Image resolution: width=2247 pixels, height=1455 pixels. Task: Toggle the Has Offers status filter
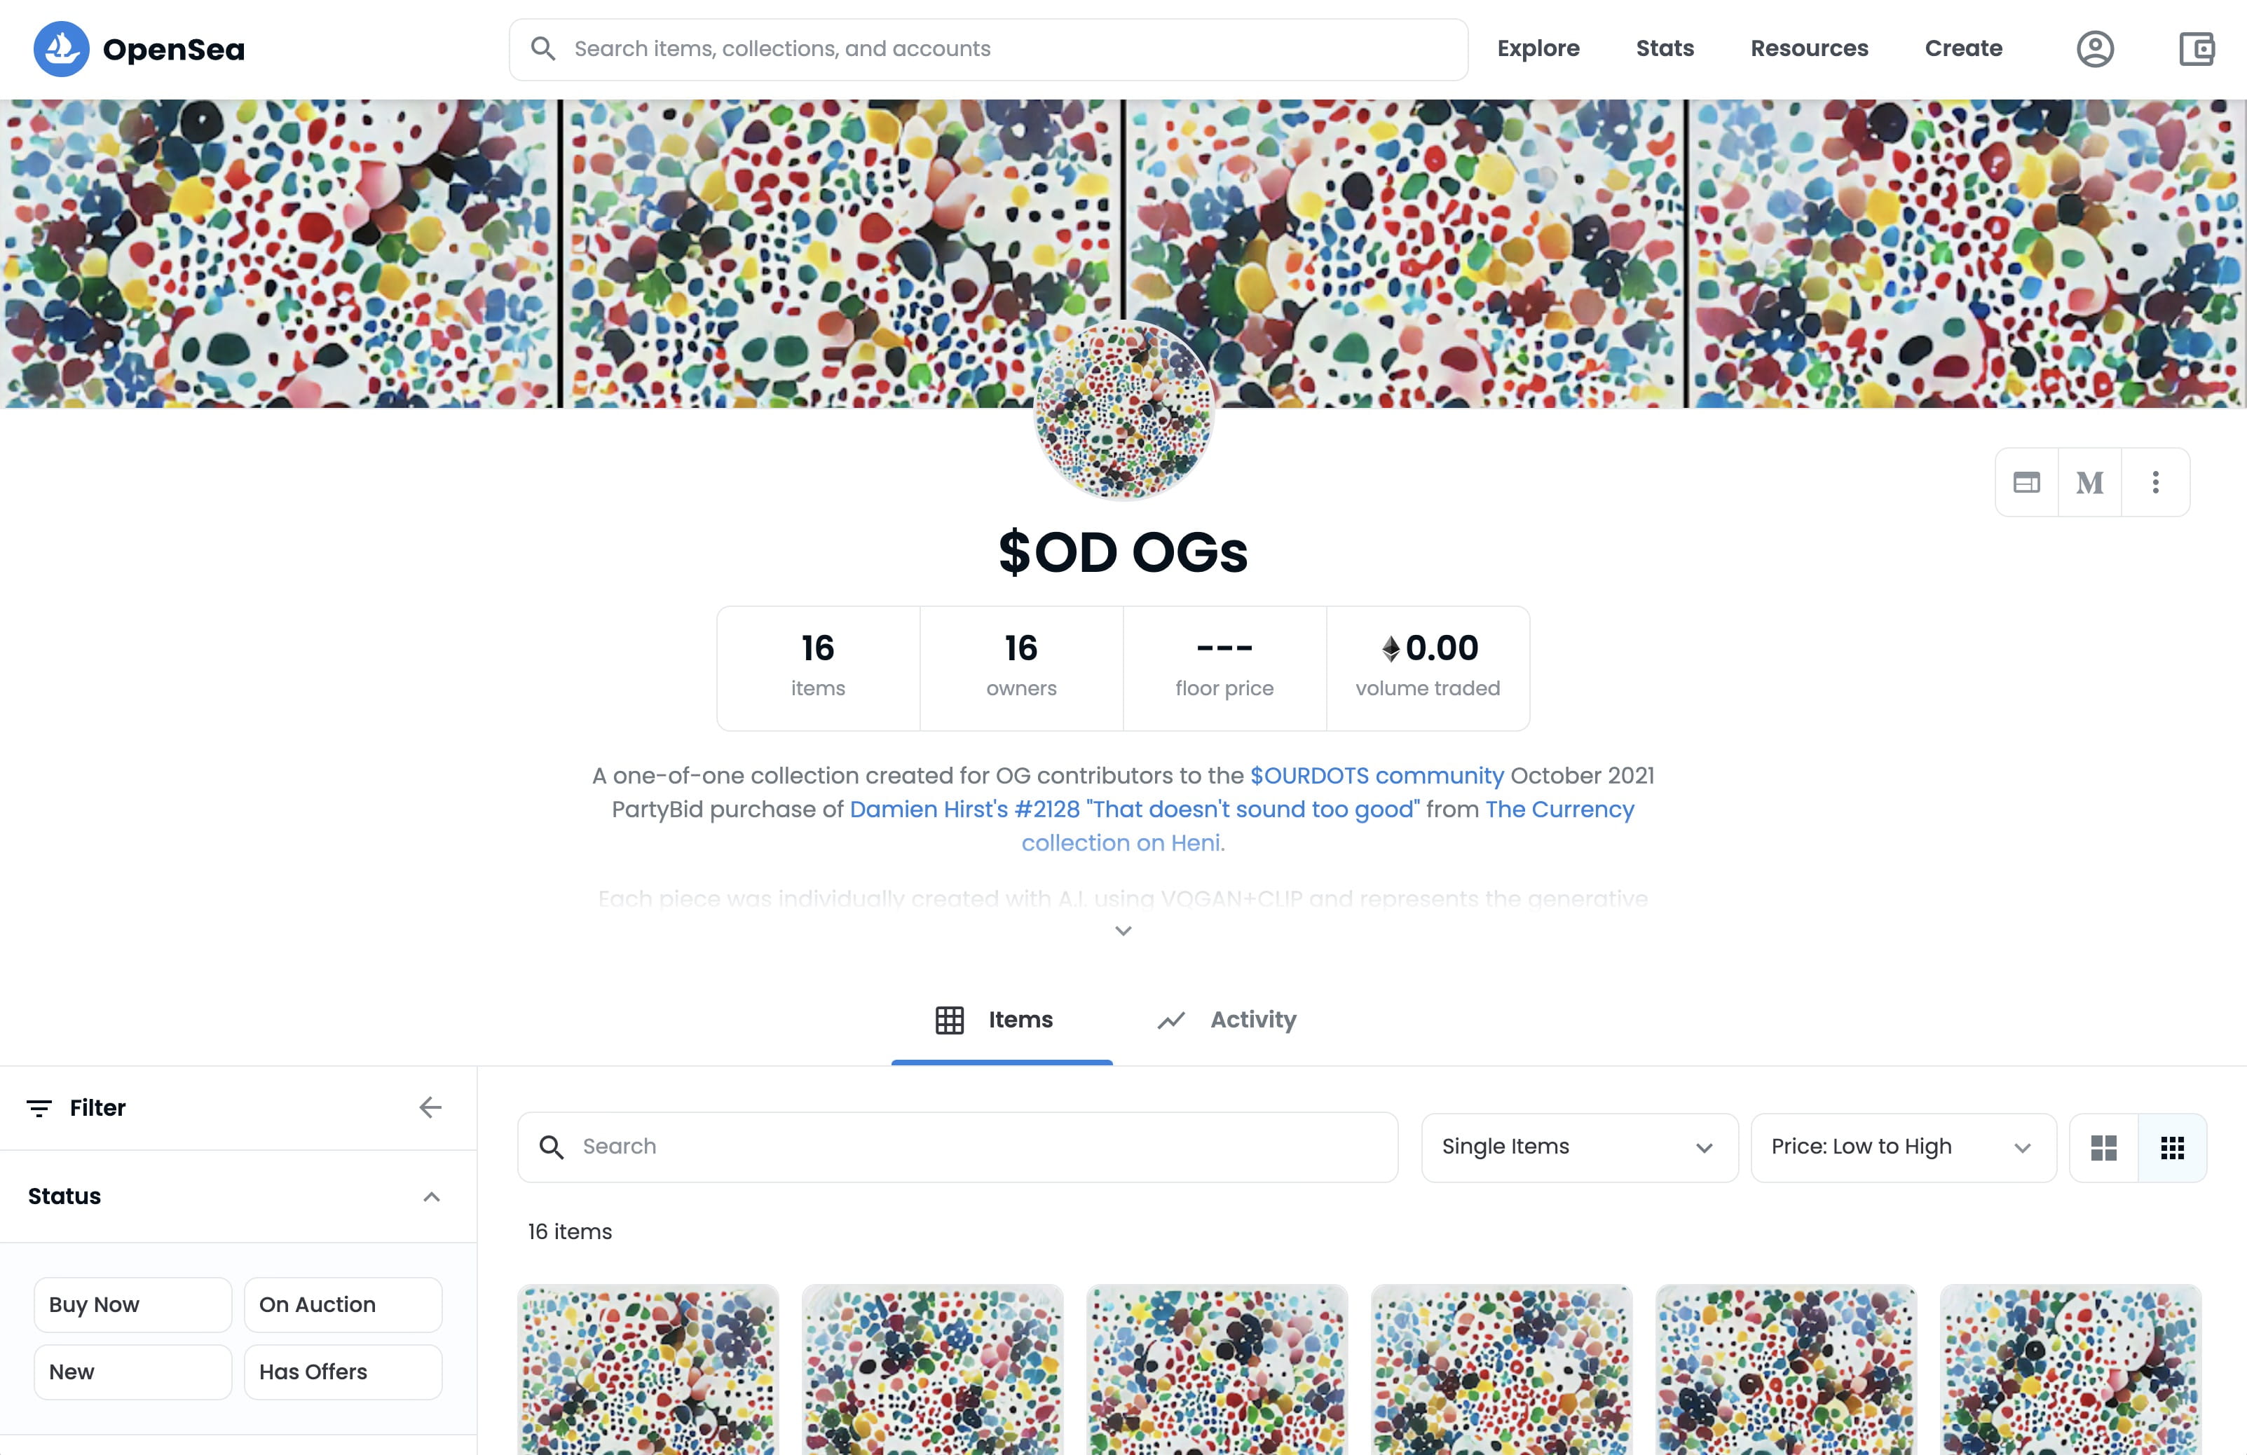(x=343, y=1372)
